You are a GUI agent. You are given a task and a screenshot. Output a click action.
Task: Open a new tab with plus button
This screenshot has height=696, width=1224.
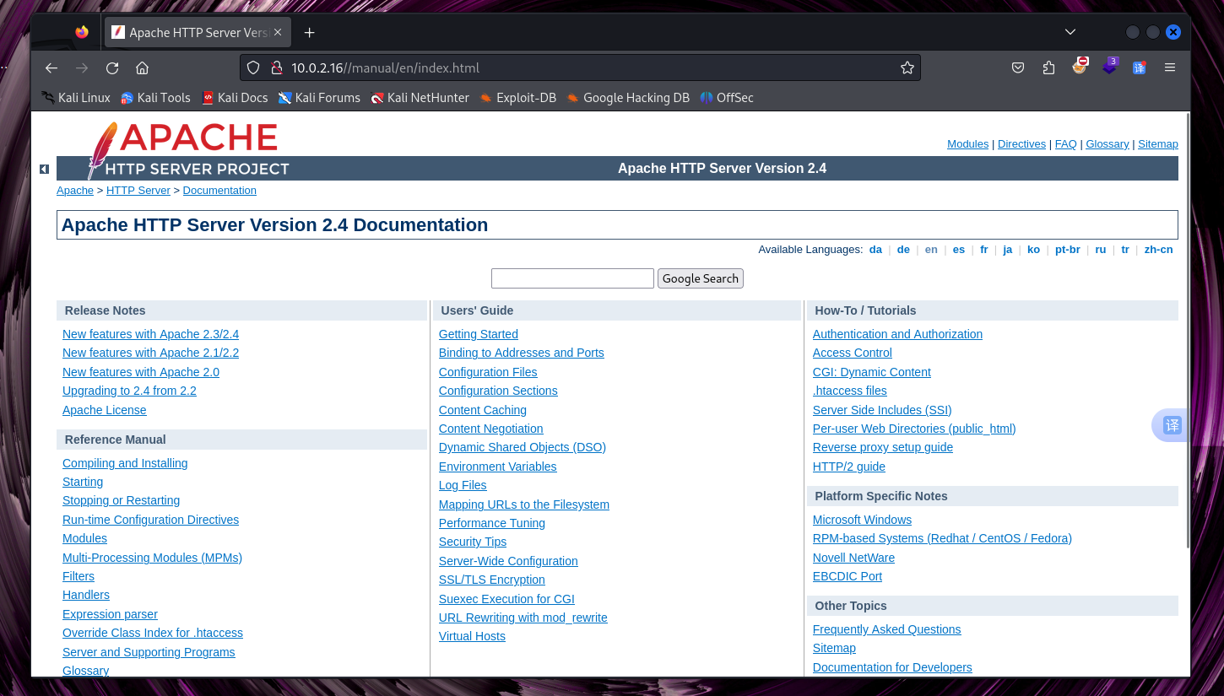point(310,32)
